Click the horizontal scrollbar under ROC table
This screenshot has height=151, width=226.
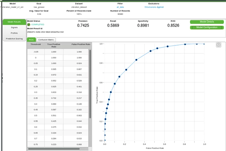(x=54, y=149)
